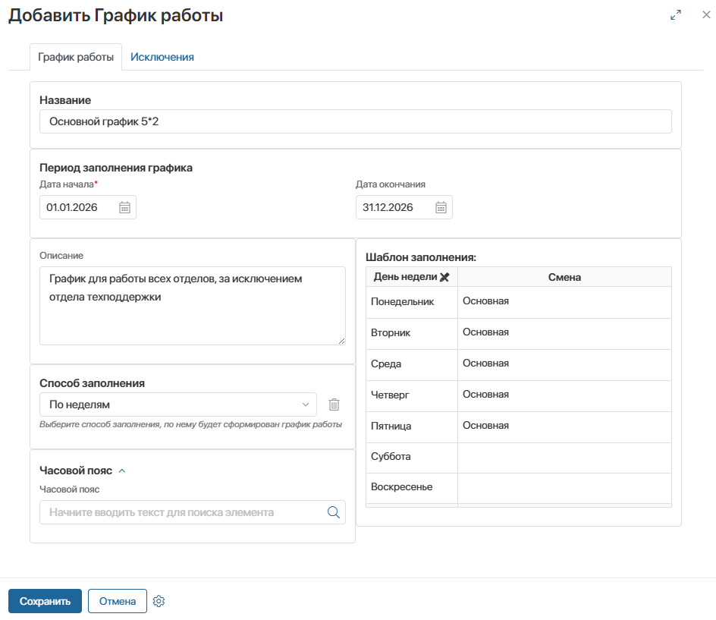This screenshot has width=716, height=620.
Task: Select the Среда shift cell Основная
Action: [x=564, y=364]
